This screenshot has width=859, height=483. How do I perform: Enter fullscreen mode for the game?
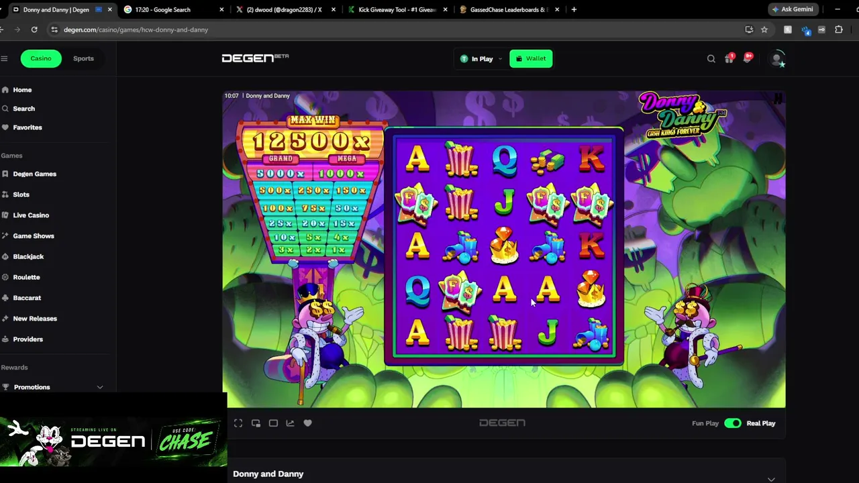pyautogui.click(x=238, y=423)
